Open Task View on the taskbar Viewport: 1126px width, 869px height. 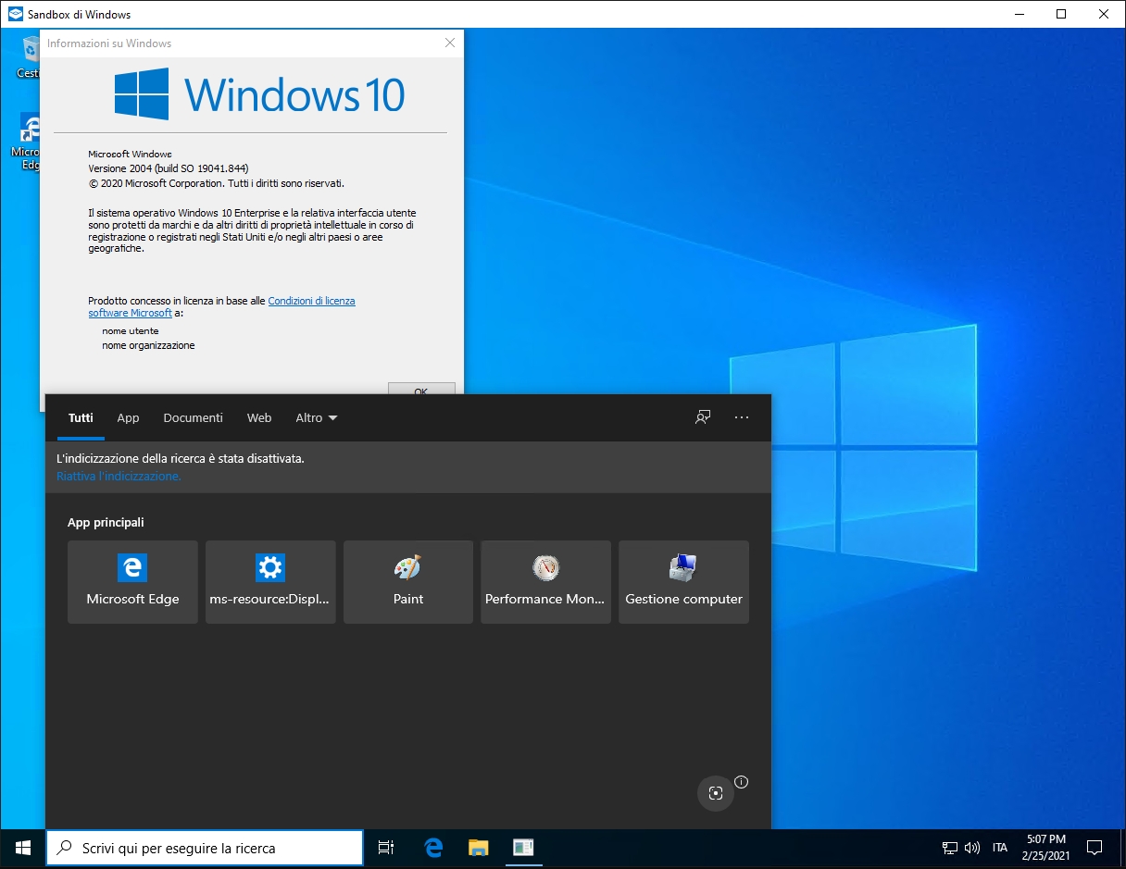pos(386,848)
